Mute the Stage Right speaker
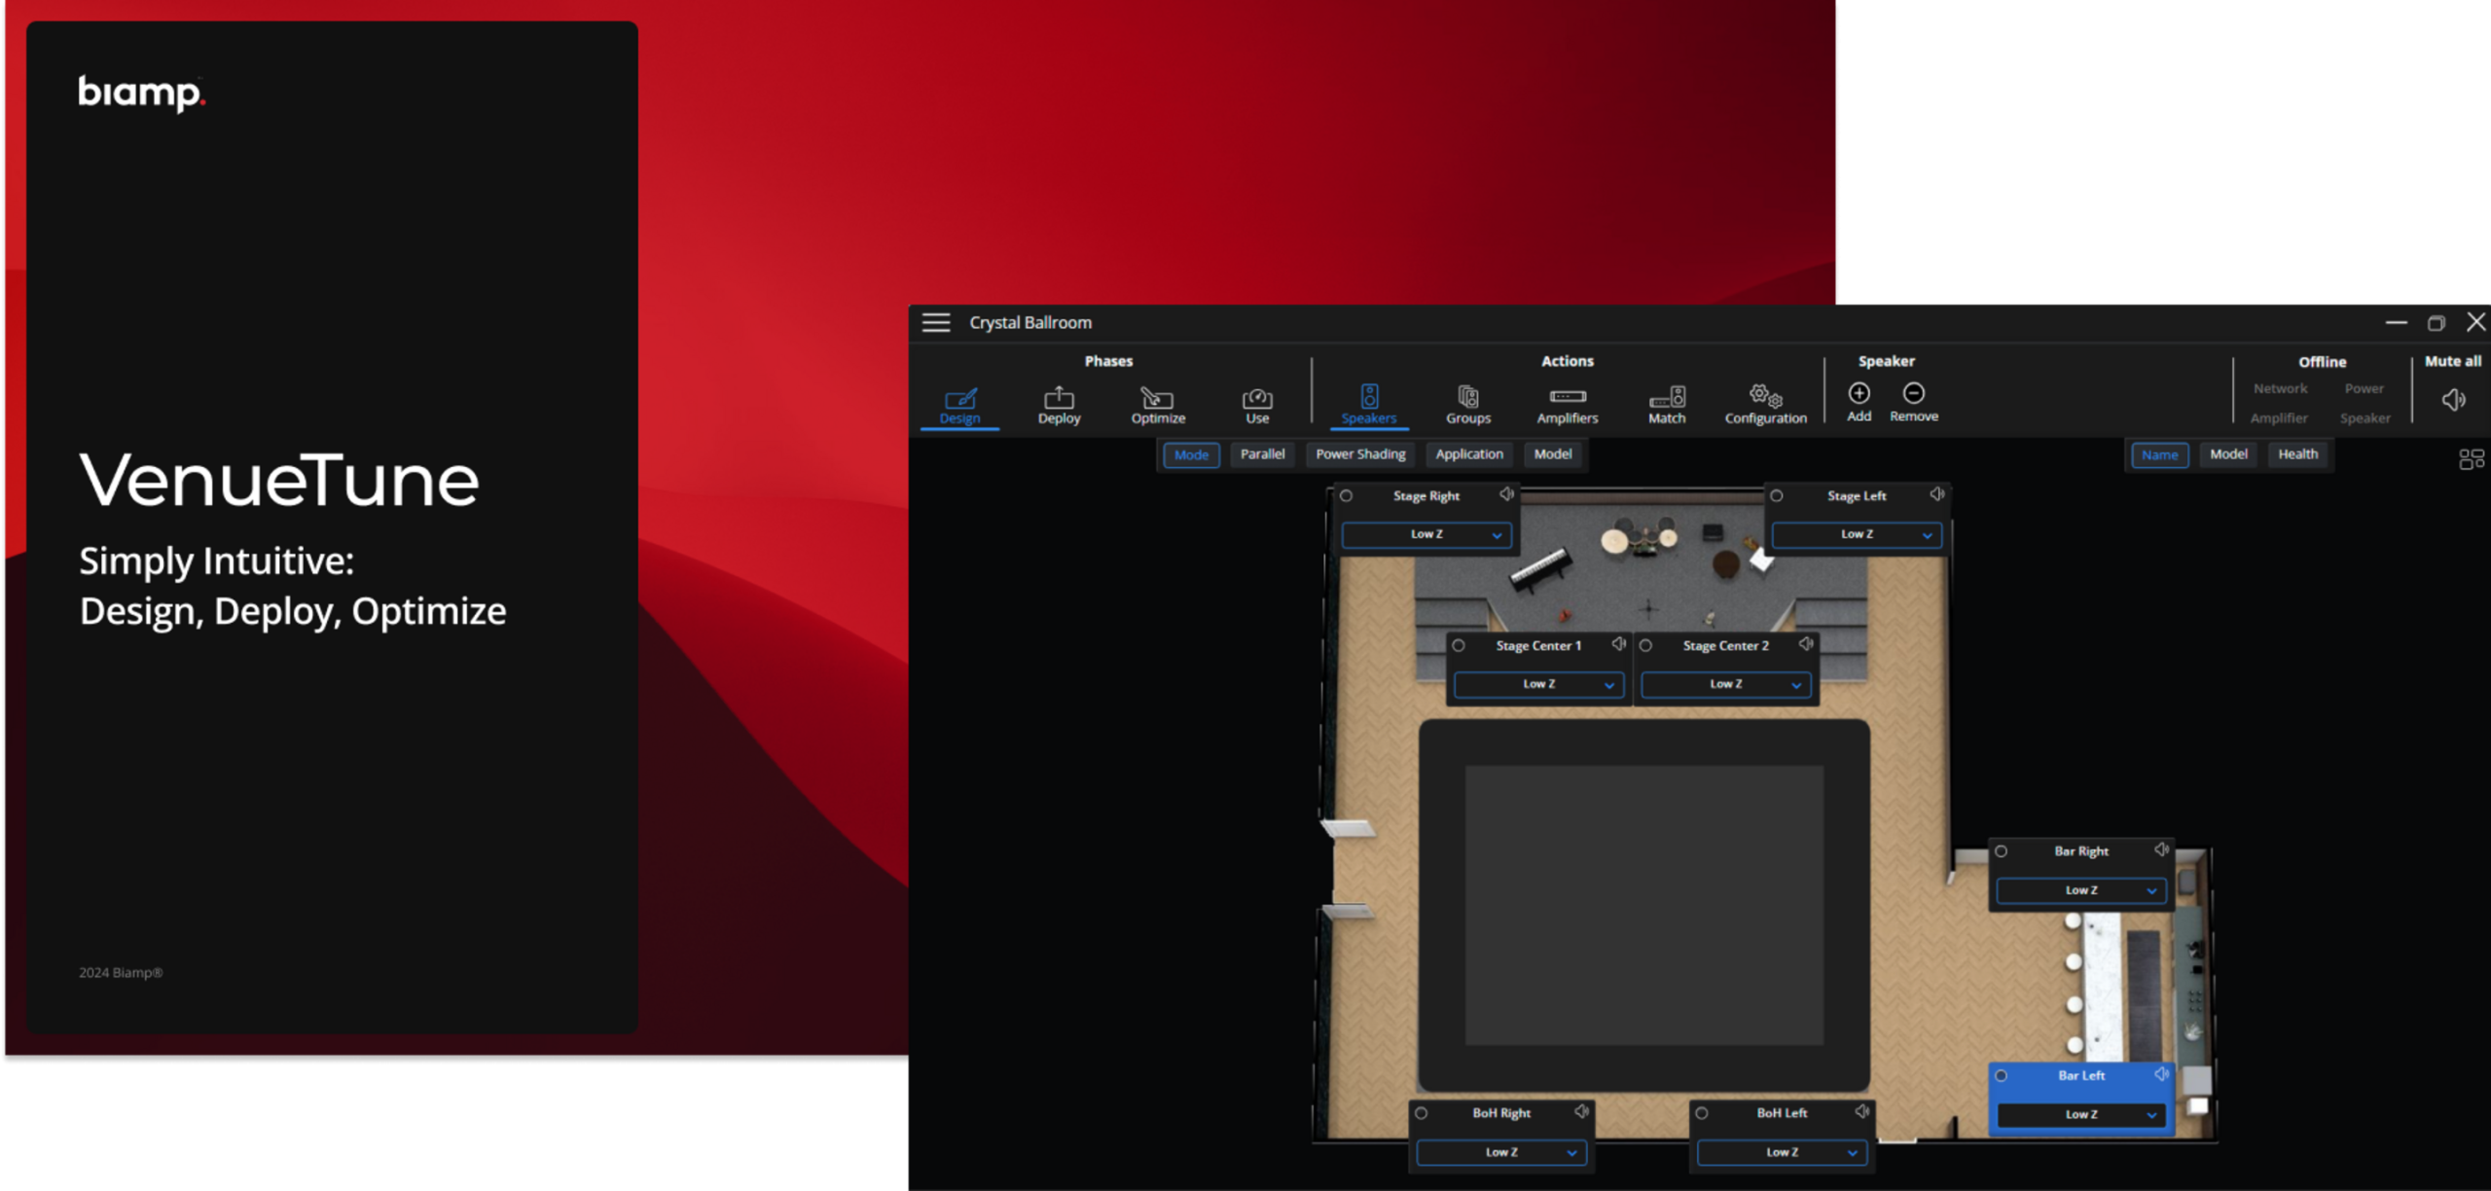2491x1191 pixels. (x=1507, y=494)
